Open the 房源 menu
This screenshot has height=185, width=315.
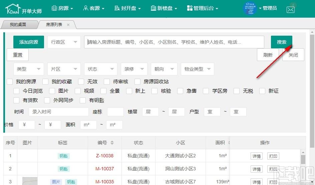click(x=62, y=8)
